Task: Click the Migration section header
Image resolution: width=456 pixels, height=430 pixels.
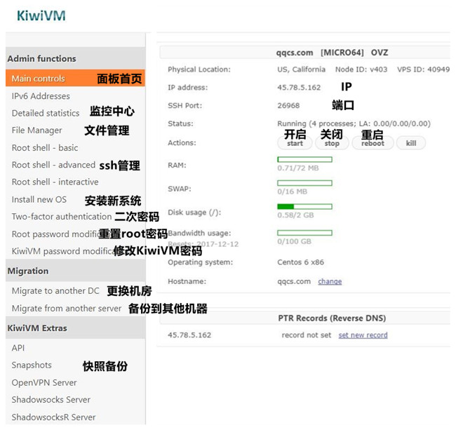Action: click(75, 271)
